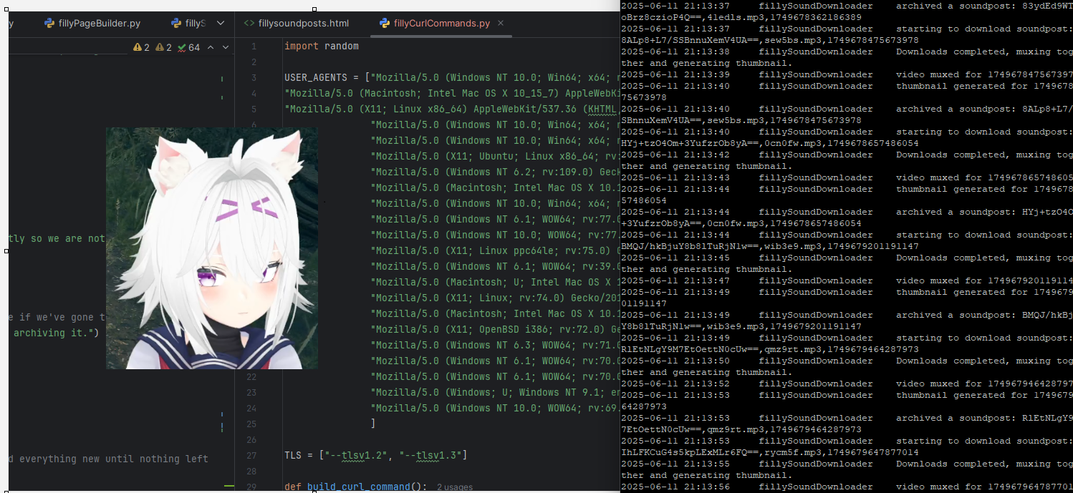Click the second weak-warnings indicator showing 2
Screen dimensions: 1073x493
click(163, 47)
